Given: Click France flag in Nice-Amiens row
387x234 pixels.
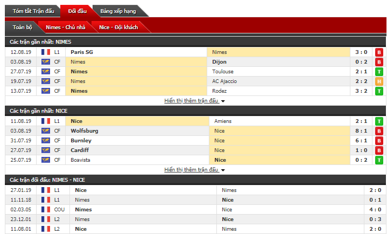Looking at the screenshot, I should (x=46, y=121).
